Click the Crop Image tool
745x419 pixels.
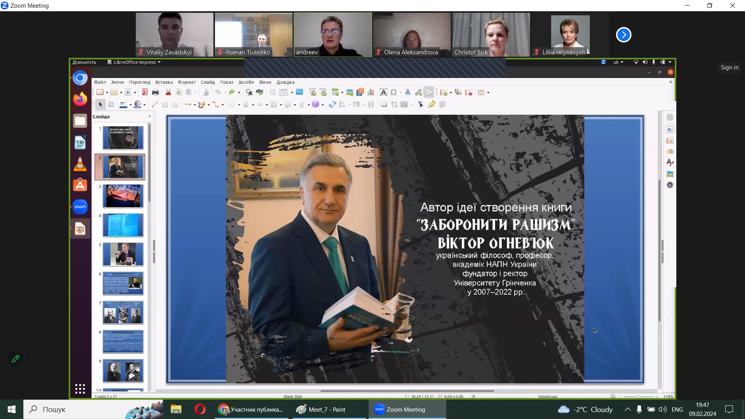[x=394, y=105]
